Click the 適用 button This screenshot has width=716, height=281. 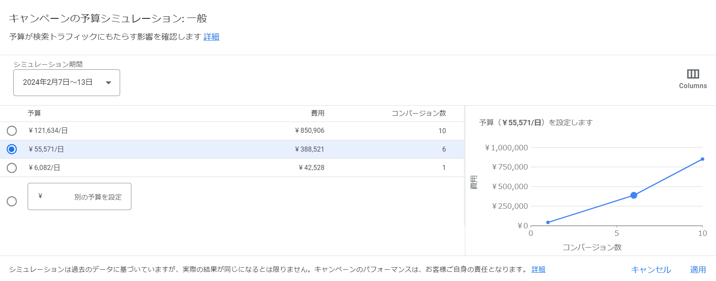click(698, 270)
